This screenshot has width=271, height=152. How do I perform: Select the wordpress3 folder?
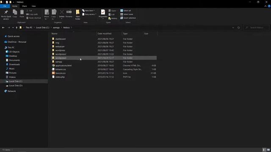coord(104,58)
